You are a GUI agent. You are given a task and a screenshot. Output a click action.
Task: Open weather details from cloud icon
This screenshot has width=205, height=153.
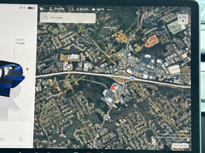94,10
